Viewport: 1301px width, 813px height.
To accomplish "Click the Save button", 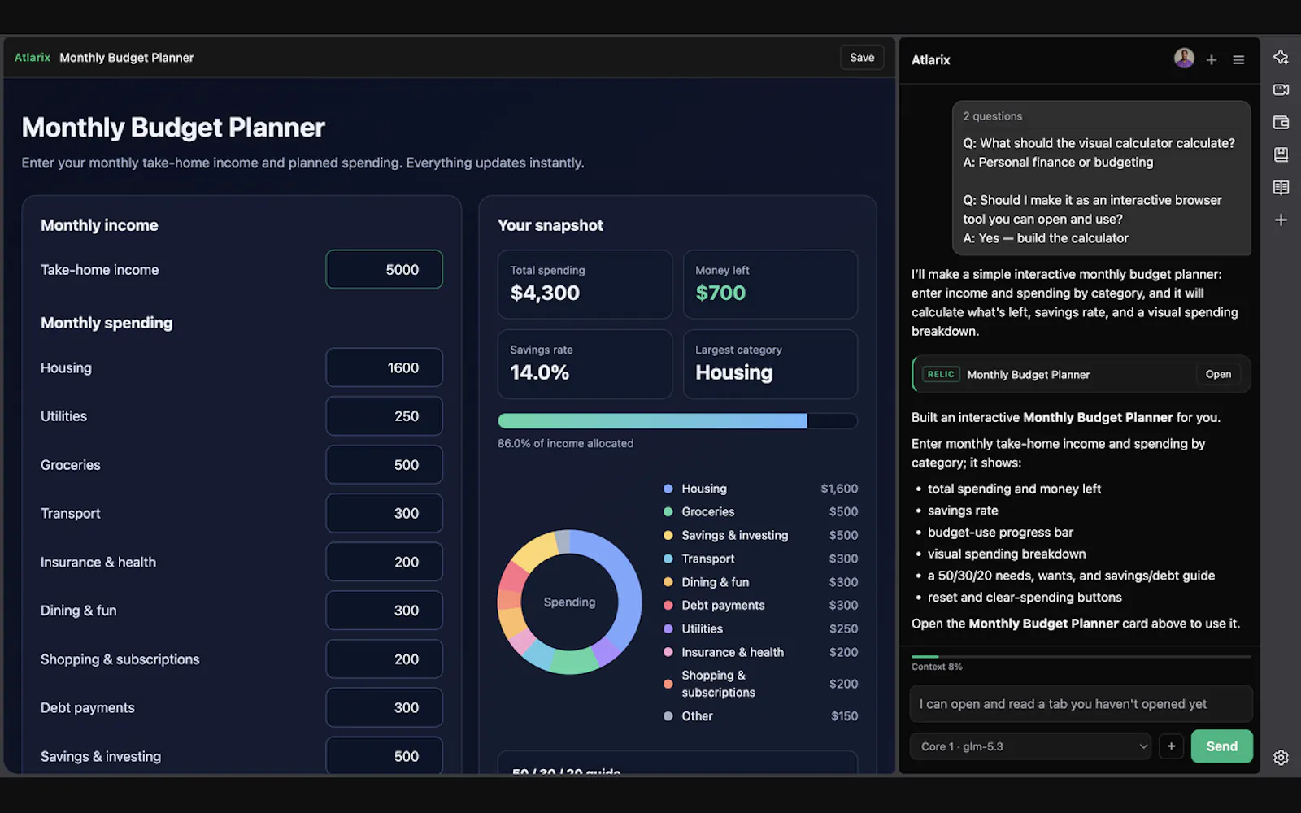I will click(x=862, y=58).
